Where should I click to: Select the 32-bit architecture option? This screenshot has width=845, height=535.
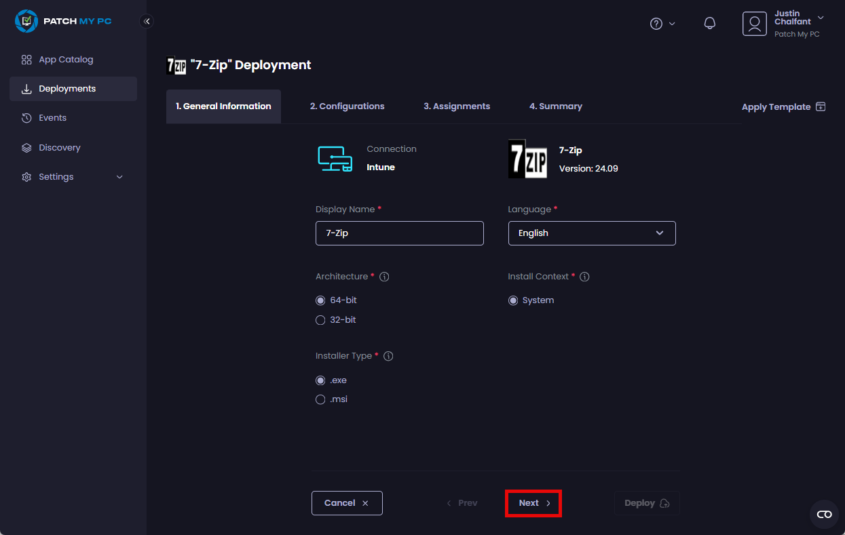pos(320,320)
